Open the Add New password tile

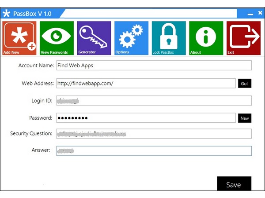pos(19,38)
